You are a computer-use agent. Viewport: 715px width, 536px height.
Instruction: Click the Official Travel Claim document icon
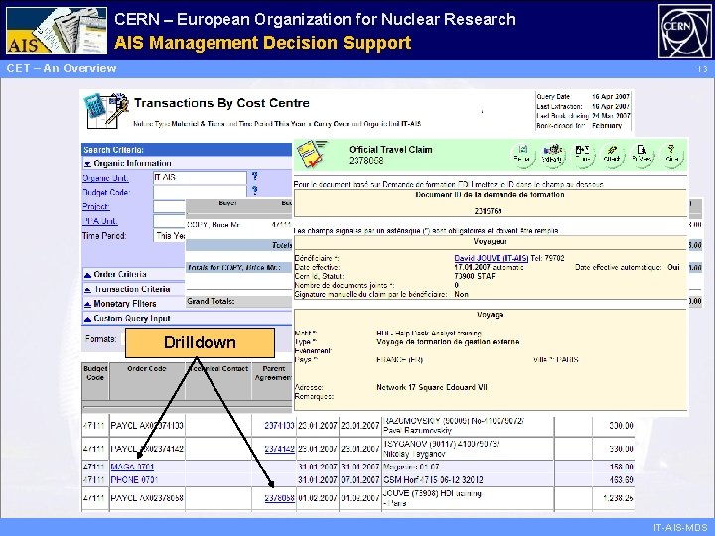coord(311,154)
